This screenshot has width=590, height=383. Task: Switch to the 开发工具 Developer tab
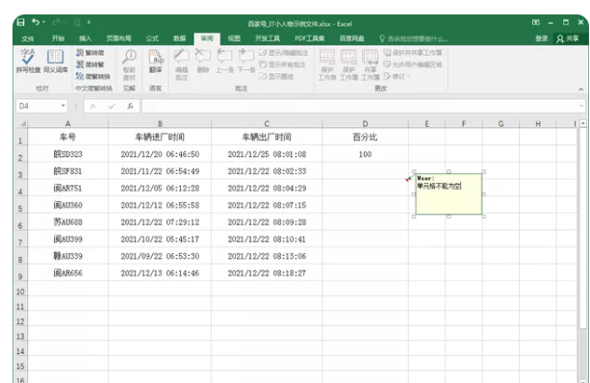268,38
